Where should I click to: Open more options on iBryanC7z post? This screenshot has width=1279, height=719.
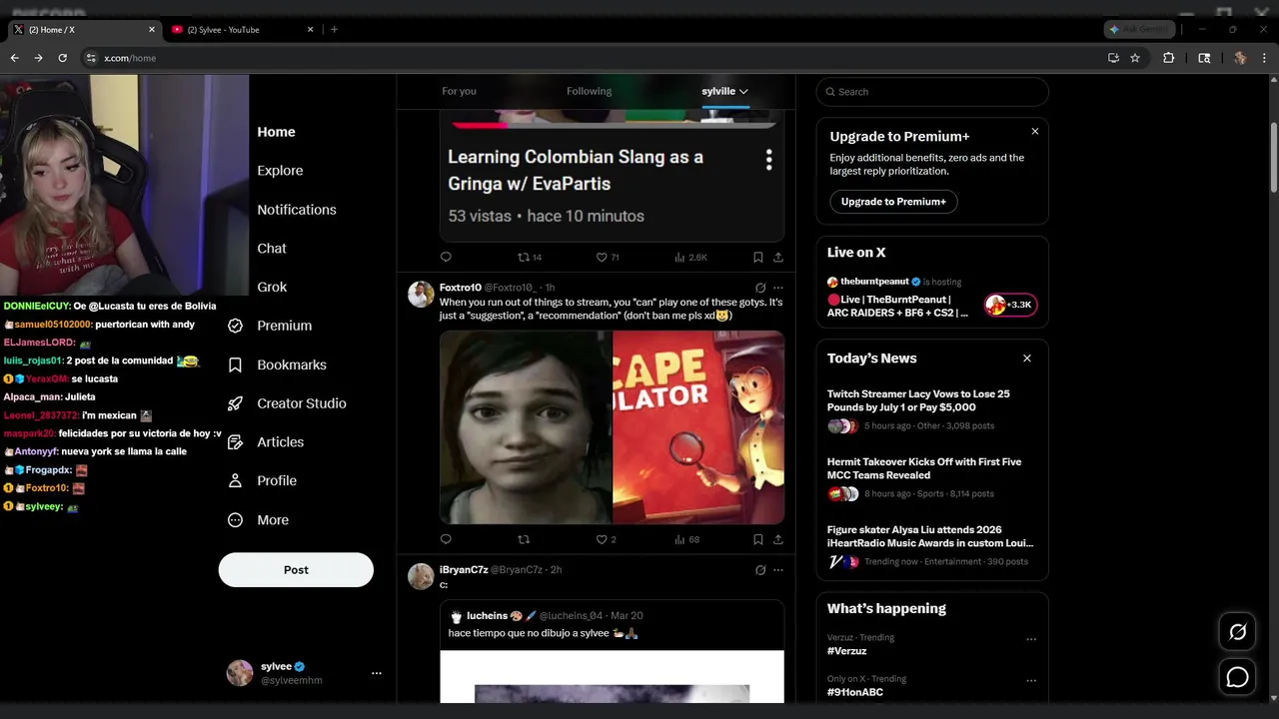(777, 570)
